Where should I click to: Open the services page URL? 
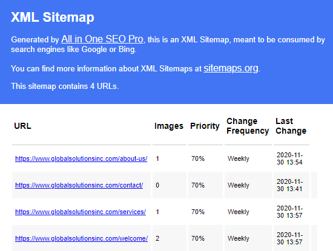pos(81,212)
